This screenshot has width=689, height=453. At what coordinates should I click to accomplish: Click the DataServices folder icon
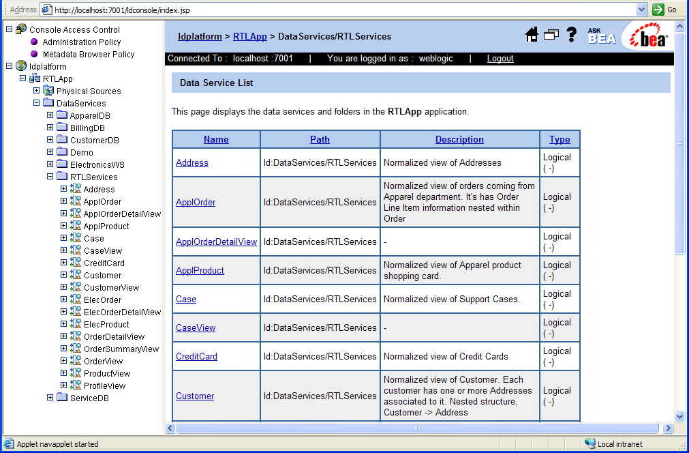[x=48, y=103]
